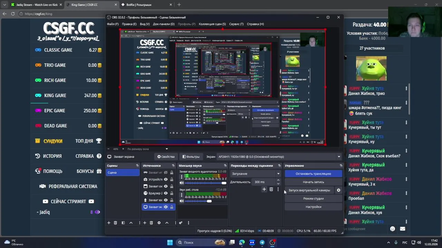Open the Коллекция сцен (S) menu
The height and width of the screenshot is (248, 442).
(212, 24)
